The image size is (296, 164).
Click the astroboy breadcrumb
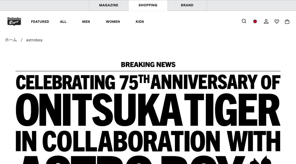34,40
